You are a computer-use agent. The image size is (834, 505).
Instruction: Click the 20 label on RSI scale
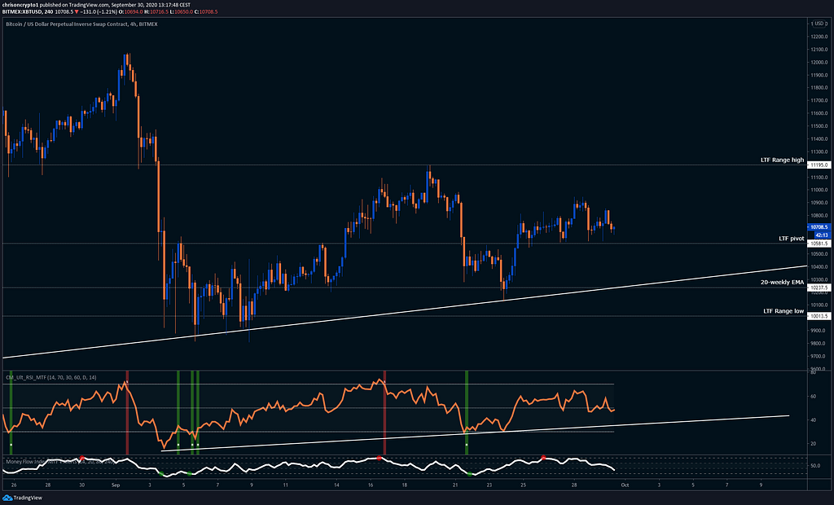814,443
